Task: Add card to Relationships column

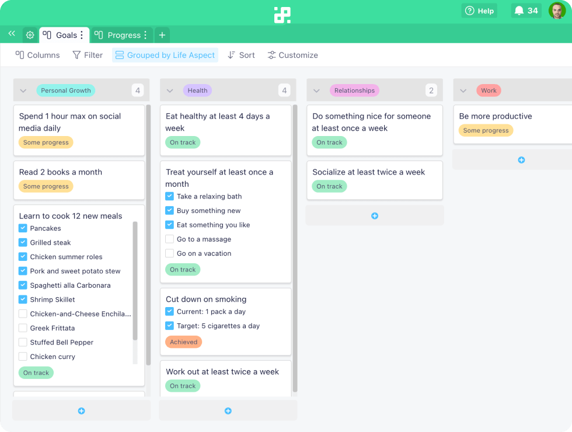Action: (x=375, y=216)
